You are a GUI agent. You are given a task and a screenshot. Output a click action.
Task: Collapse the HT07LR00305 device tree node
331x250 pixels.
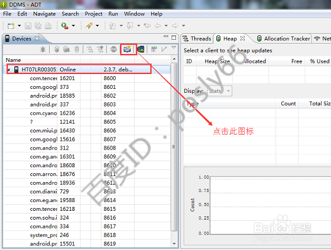[9, 70]
